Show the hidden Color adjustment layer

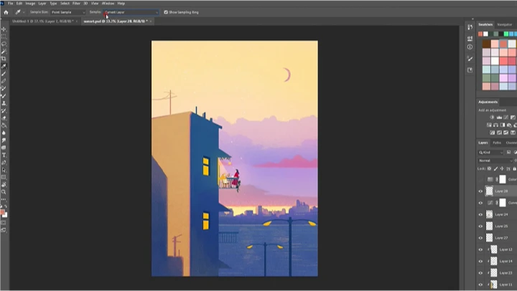pyautogui.click(x=480, y=179)
